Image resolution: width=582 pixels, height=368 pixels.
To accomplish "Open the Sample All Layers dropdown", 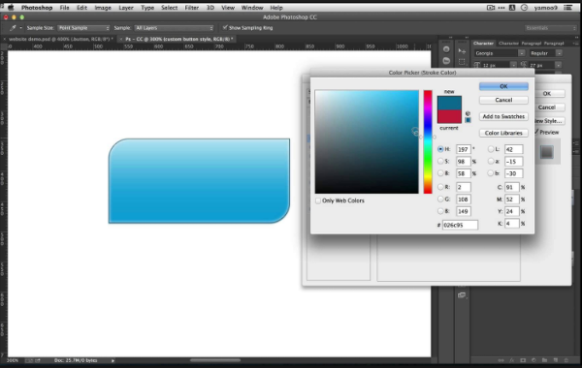I will click(174, 28).
